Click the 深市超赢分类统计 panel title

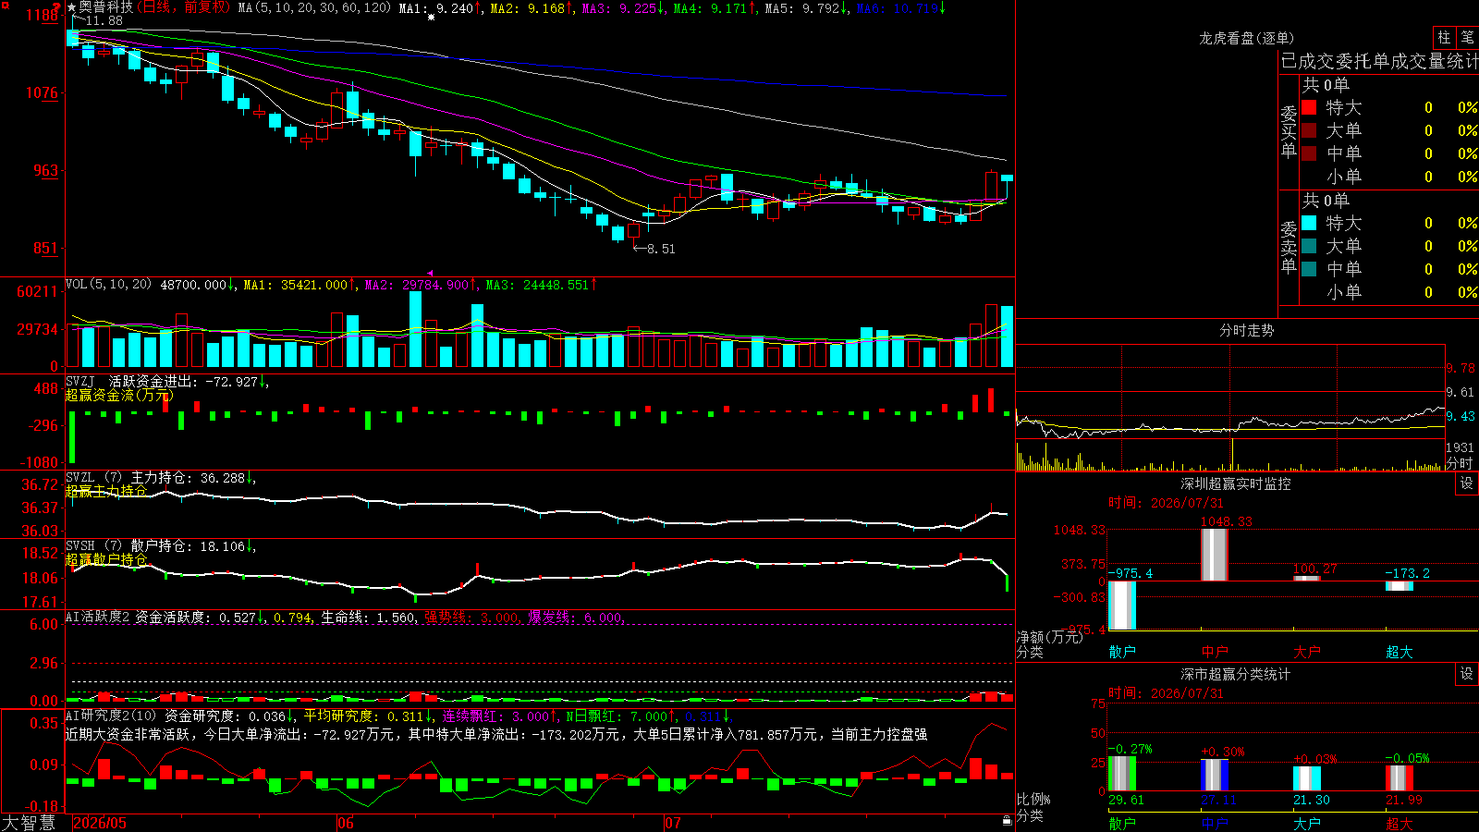[x=1236, y=674]
